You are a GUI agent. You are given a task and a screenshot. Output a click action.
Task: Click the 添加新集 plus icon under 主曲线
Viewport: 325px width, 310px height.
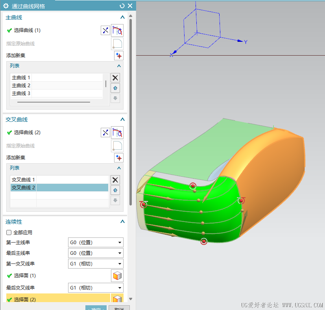(x=118, y=56)
